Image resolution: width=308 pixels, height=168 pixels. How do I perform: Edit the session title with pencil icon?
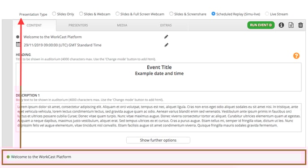pyautogui.click(x=166, y=37)
